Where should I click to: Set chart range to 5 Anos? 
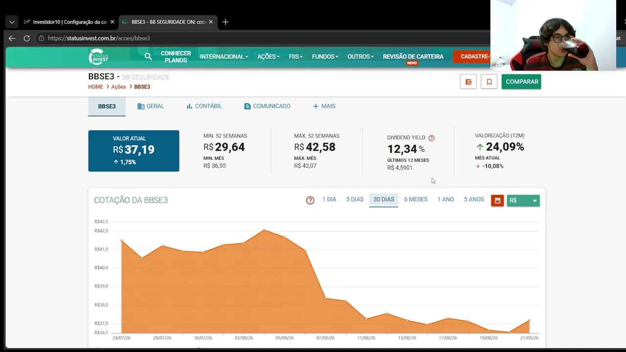pos(474,199)
